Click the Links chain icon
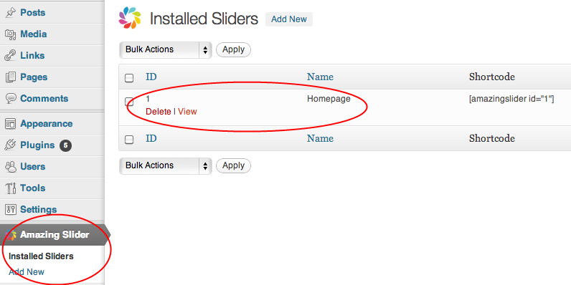Image resolution: width=571 pixels, height=285 pixels. coord(10,56)
